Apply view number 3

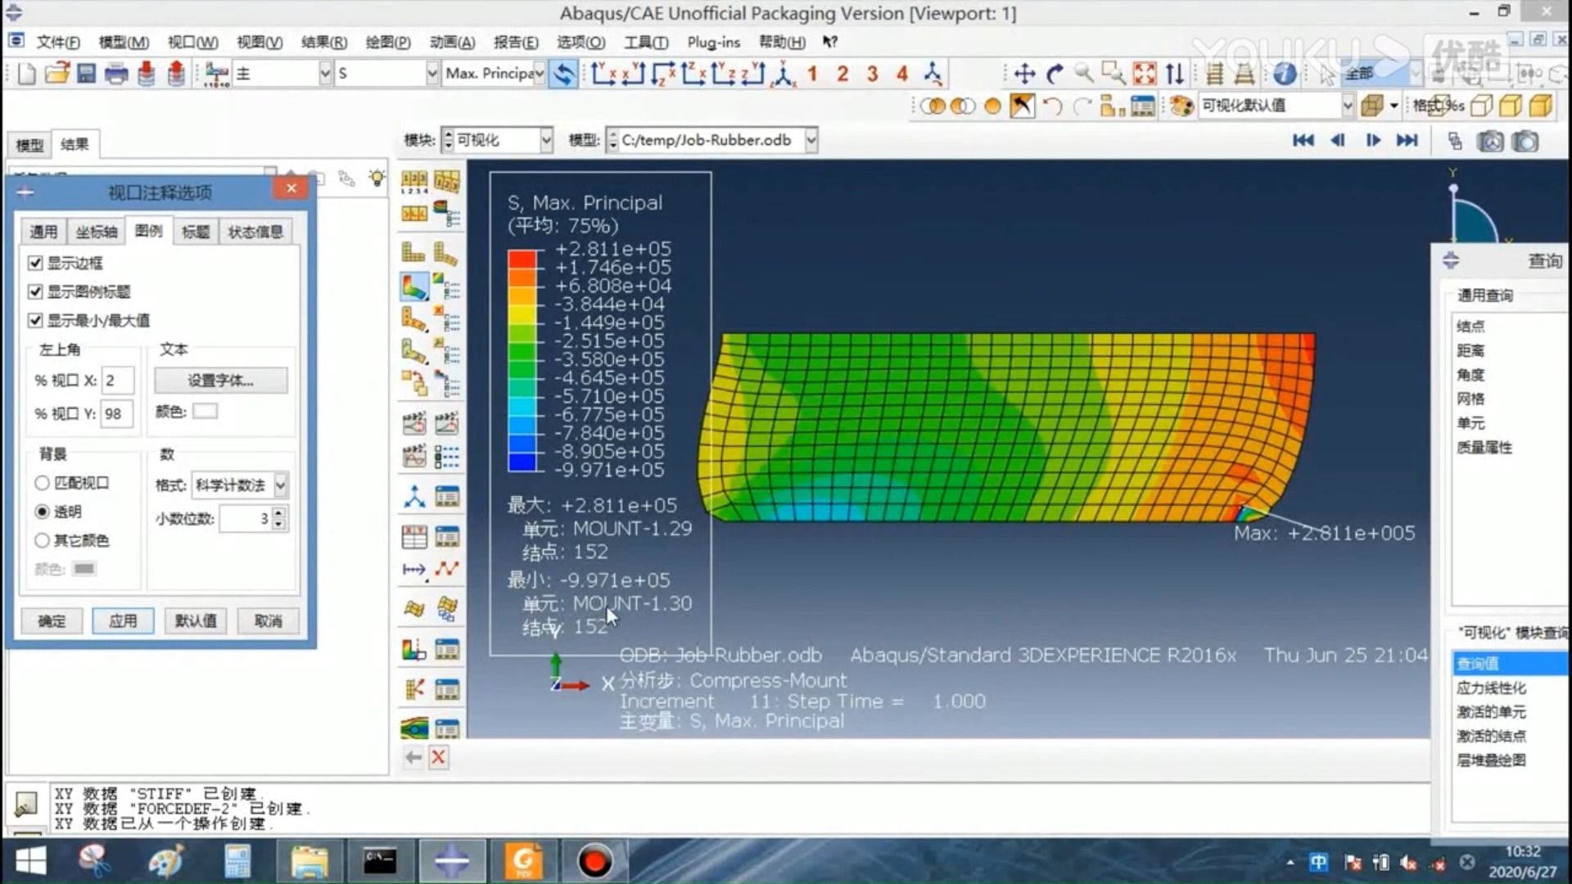pyautogui.click(x=872, y=74)
